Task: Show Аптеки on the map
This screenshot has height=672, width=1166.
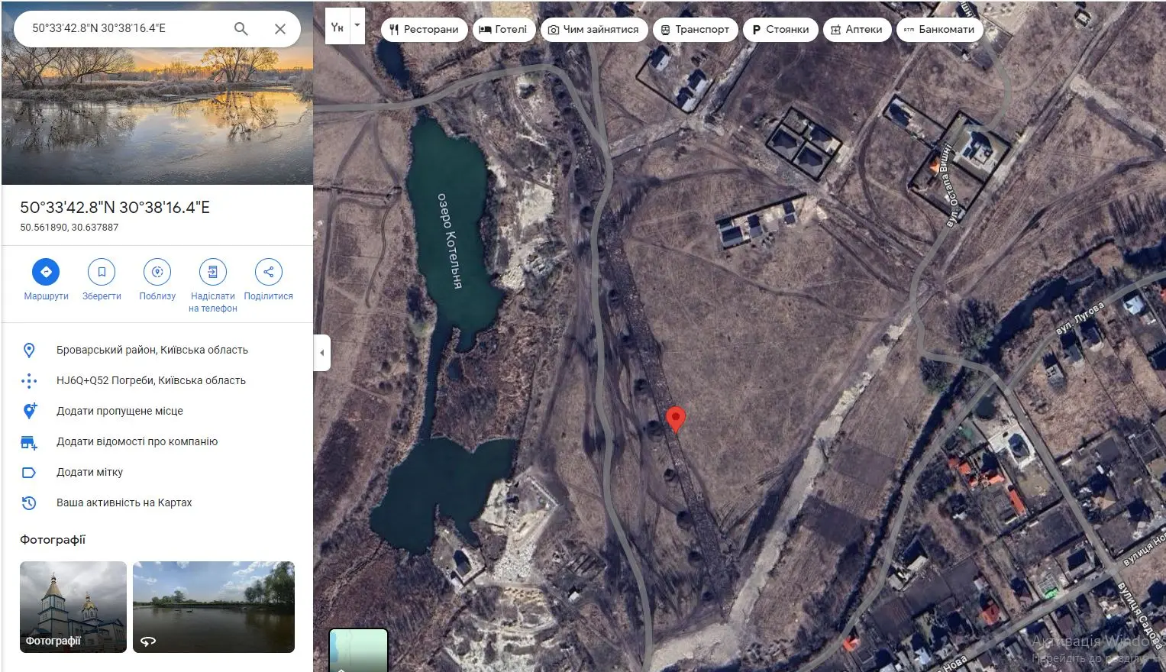Action: [857, 30]
